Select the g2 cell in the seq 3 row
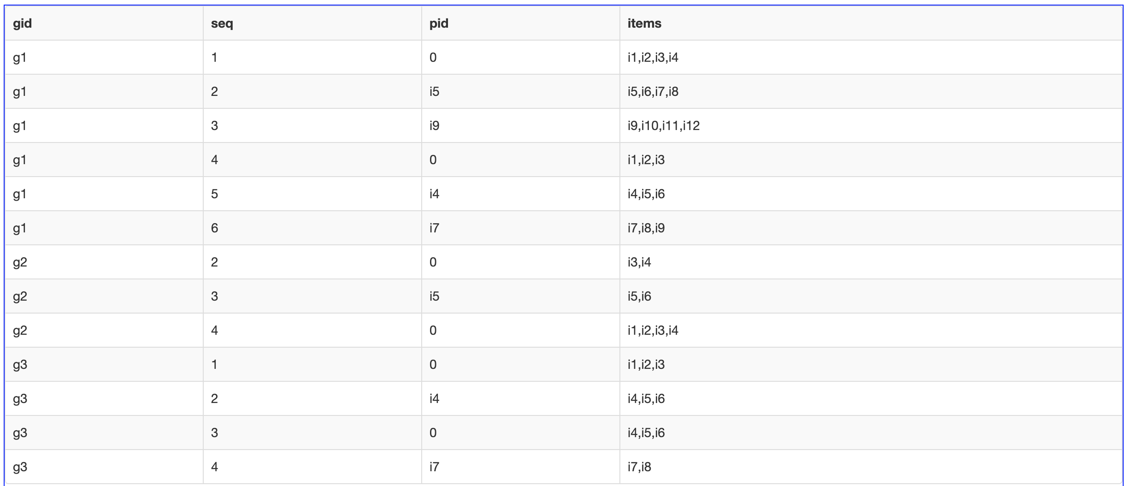1131x486 pixels. (x=104, y=296)
